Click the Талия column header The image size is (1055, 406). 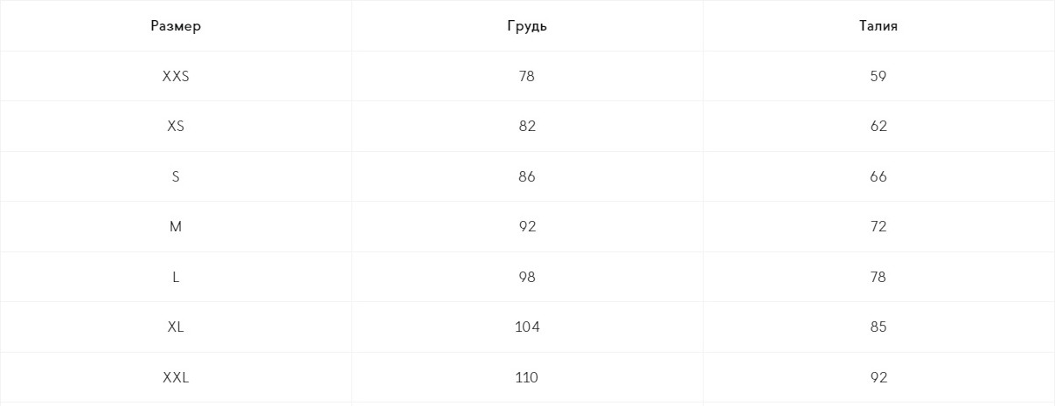pos(878,26)
